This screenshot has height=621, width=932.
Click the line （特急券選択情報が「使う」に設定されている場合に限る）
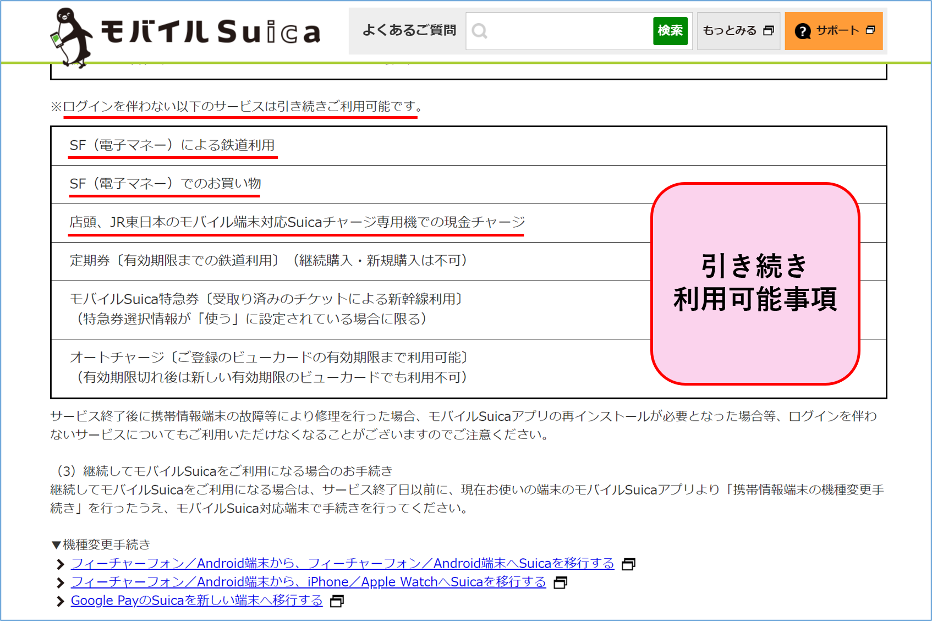pyautogui.click(x=252, y=319)
